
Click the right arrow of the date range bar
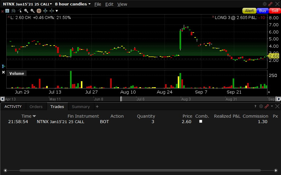(x=279, y=99)
